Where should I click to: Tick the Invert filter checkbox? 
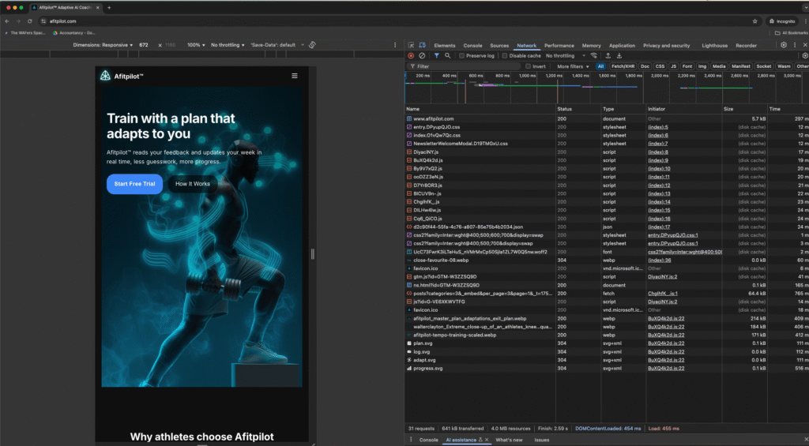[529, 66]
